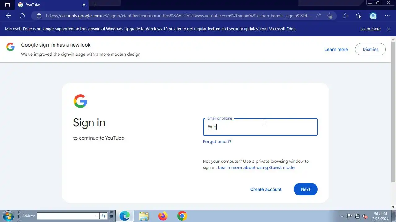This screenshot has width=396, height=222.
Task: Click the scrollbar up arrow
Action: [x=394, y=39]
